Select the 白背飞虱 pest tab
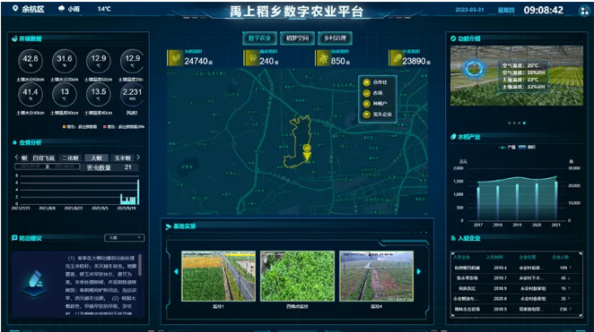The width and height of the screenshot is (594, 332). 44,157
